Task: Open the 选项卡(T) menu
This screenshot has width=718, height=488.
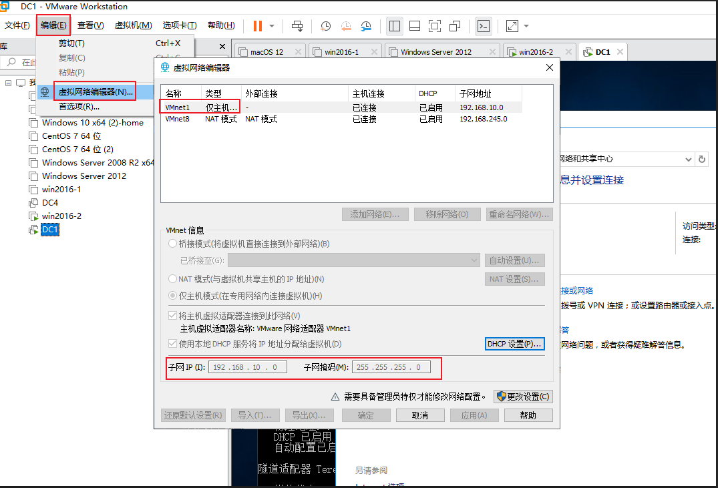Action: coord(180,25)
